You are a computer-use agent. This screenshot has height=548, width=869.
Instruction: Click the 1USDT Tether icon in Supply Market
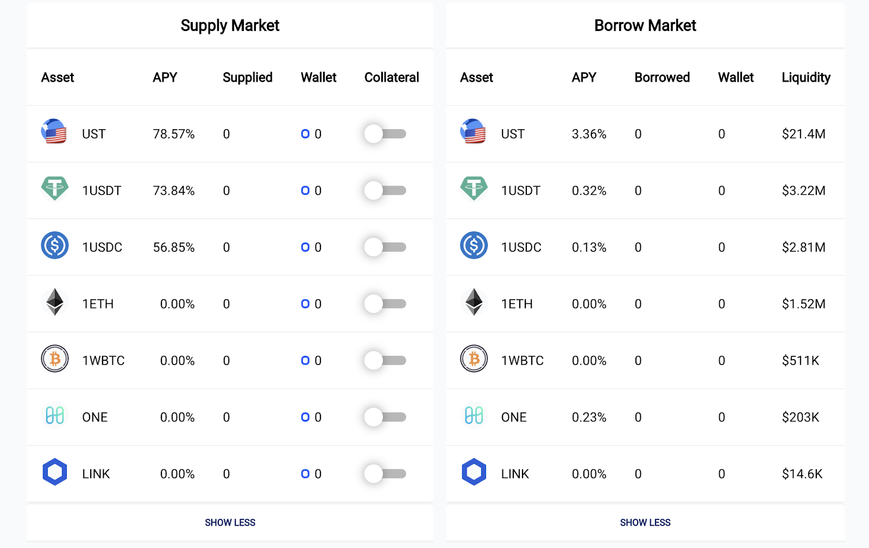(x=54, y=189)
